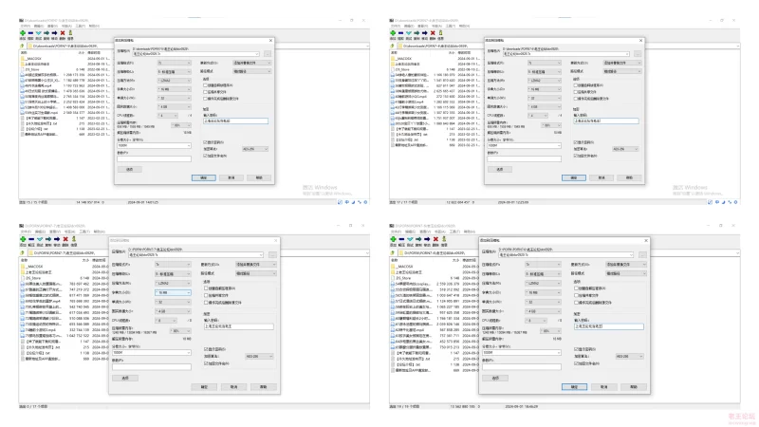Open CPU threads dropdown in bottom-right dialog
This screenshot has width=759, height=427.
tap(537, 321)
